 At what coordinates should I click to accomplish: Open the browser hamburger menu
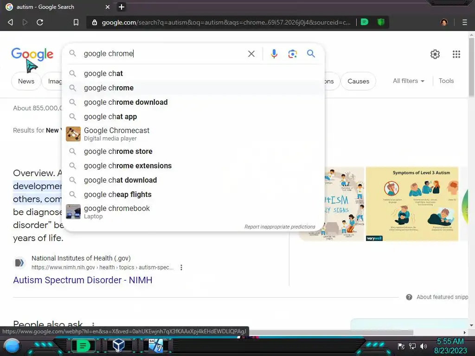(465, 22)
